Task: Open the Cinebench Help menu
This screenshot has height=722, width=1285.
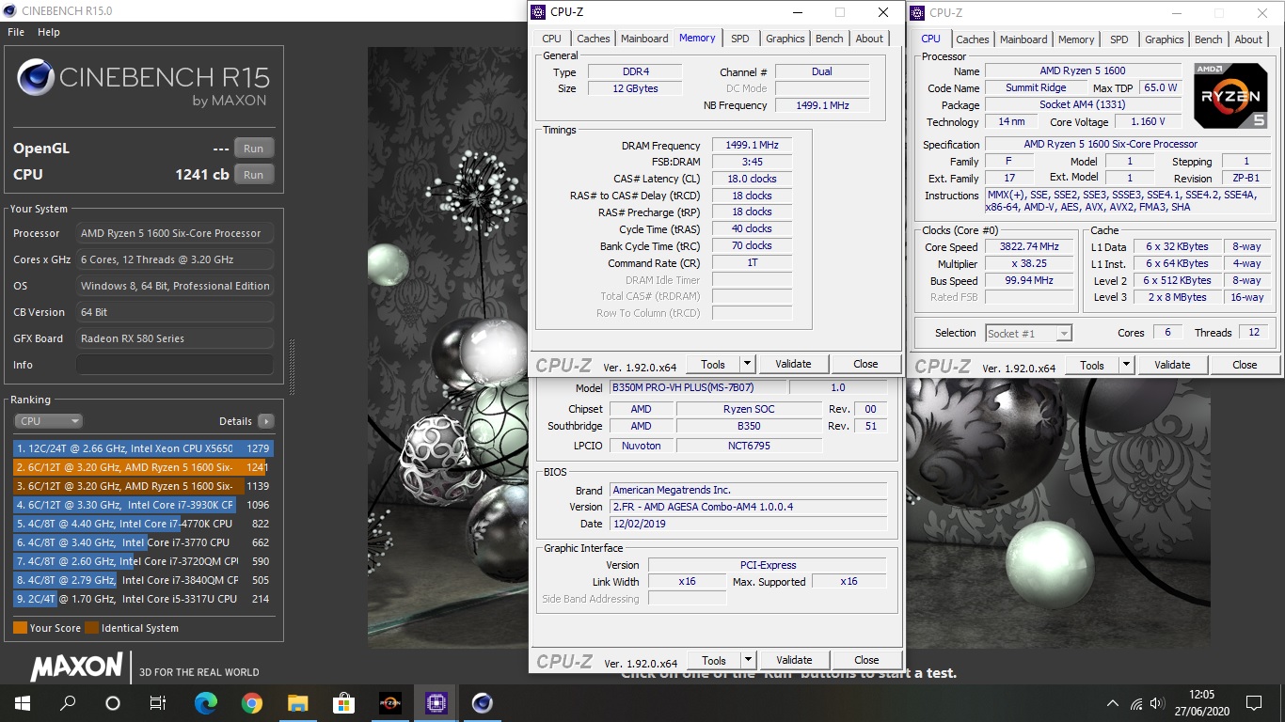Action: click(49, 32)
